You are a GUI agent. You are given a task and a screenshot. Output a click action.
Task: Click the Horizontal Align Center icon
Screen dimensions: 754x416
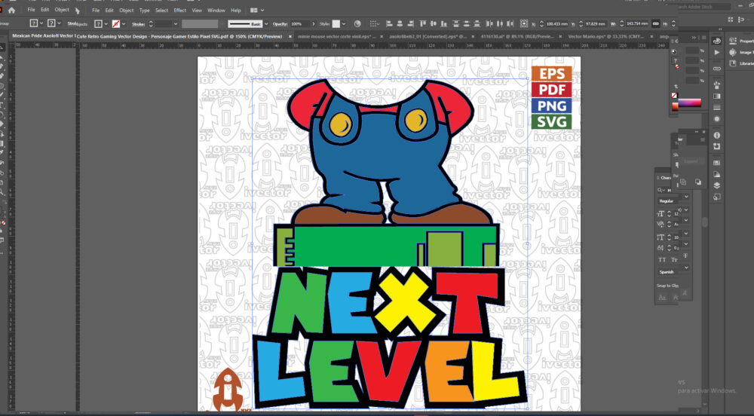pyautogui.click(x=400, y=23)
